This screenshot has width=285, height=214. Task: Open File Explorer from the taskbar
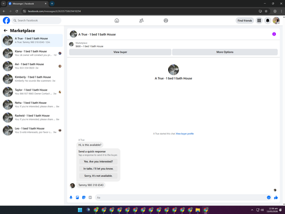pos(198,210)
